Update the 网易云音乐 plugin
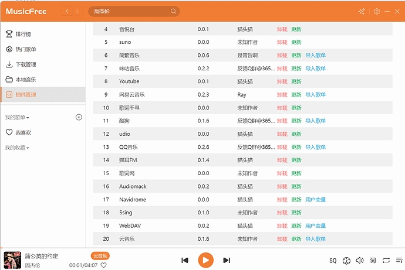 pos(296,94)
